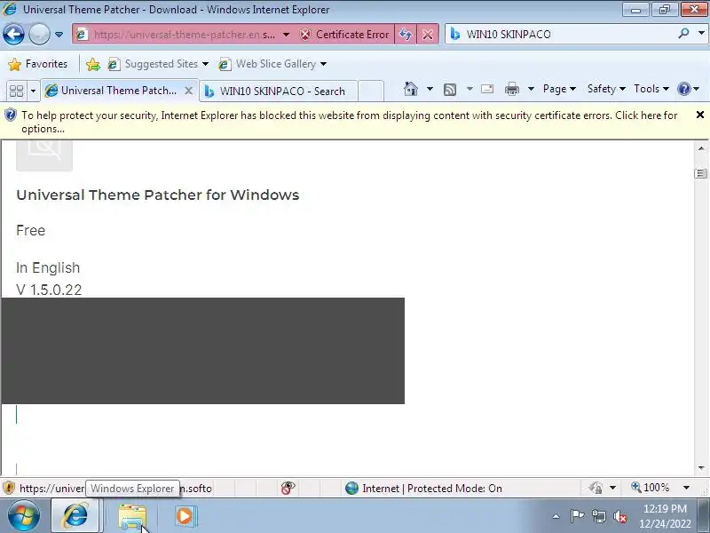Viewport: 710px width, 533px height.
Task: Open the Safety menu
Action: (606, 89)
